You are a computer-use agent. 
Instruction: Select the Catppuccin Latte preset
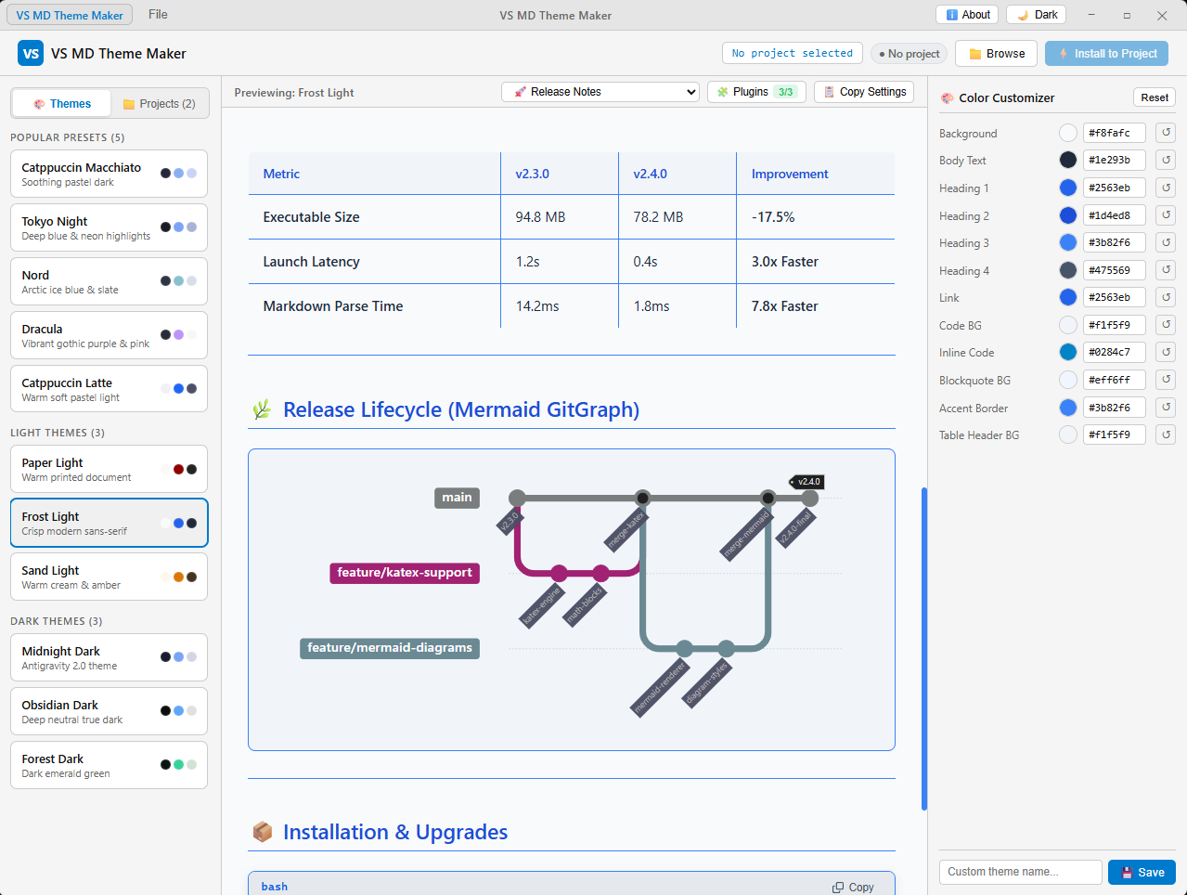pos(109,389)
